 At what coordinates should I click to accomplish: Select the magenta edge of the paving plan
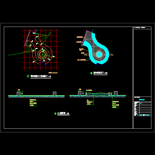point(84,38)
